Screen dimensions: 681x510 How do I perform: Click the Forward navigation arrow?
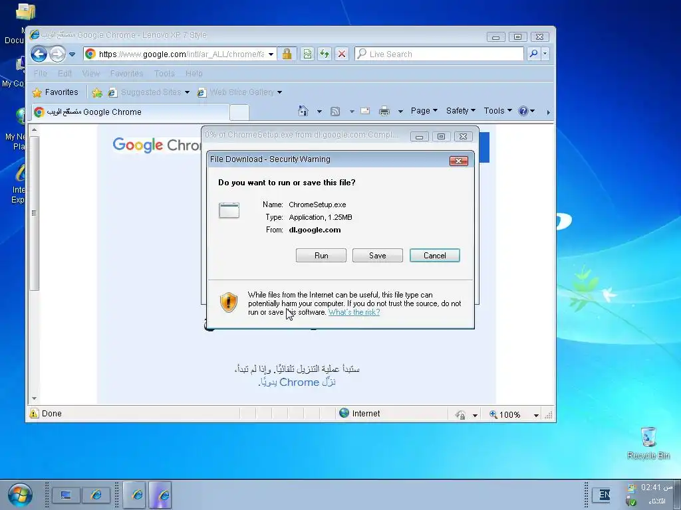click(57, 54)
